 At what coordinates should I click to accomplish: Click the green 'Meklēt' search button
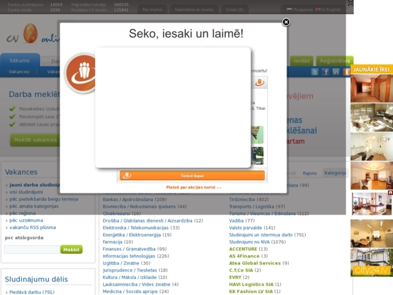71,250
